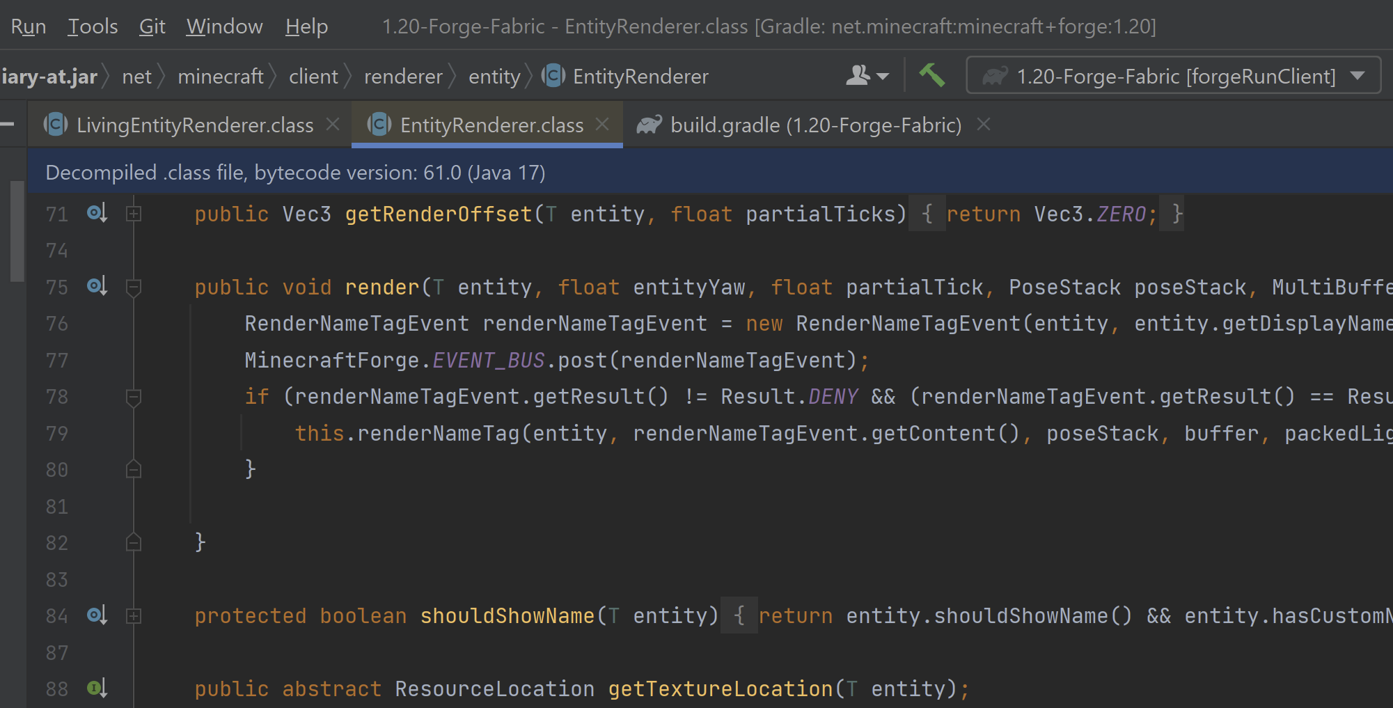Click the Gradle icon inside the run configuration selector

[x=995, y=76]
